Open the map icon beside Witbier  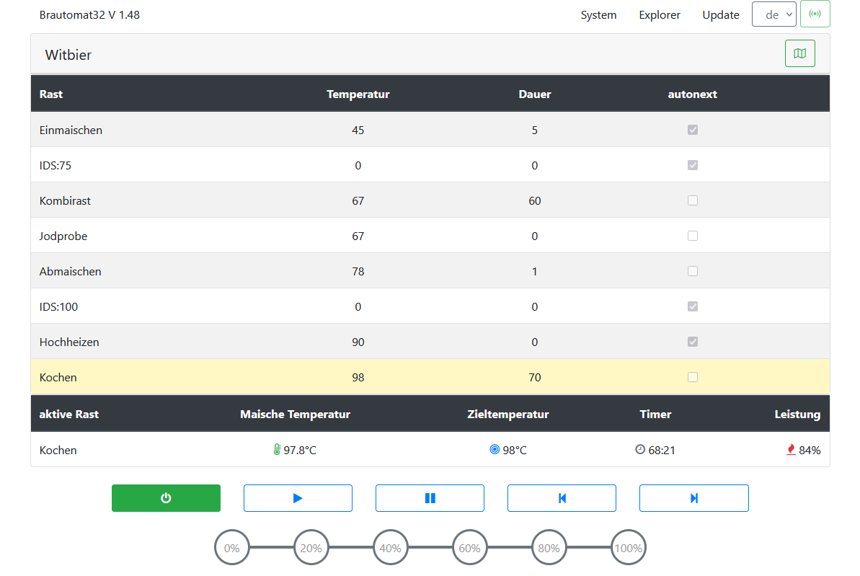point(799,53)
